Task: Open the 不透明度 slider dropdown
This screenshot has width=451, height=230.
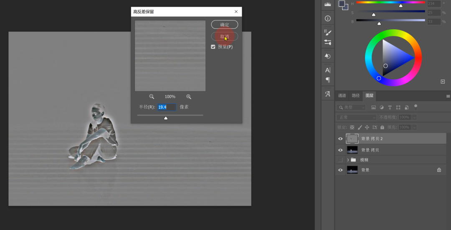Action: point(415,118)
